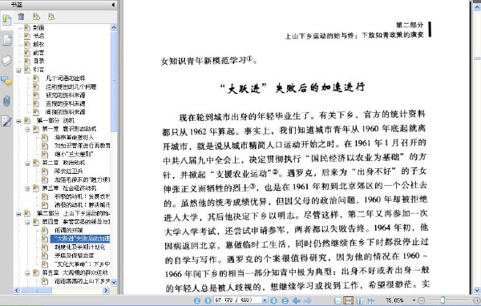Select the 消极的动机：解决城市 bookmark
This screenshot has width=481, height=306.
click(82, 205)
